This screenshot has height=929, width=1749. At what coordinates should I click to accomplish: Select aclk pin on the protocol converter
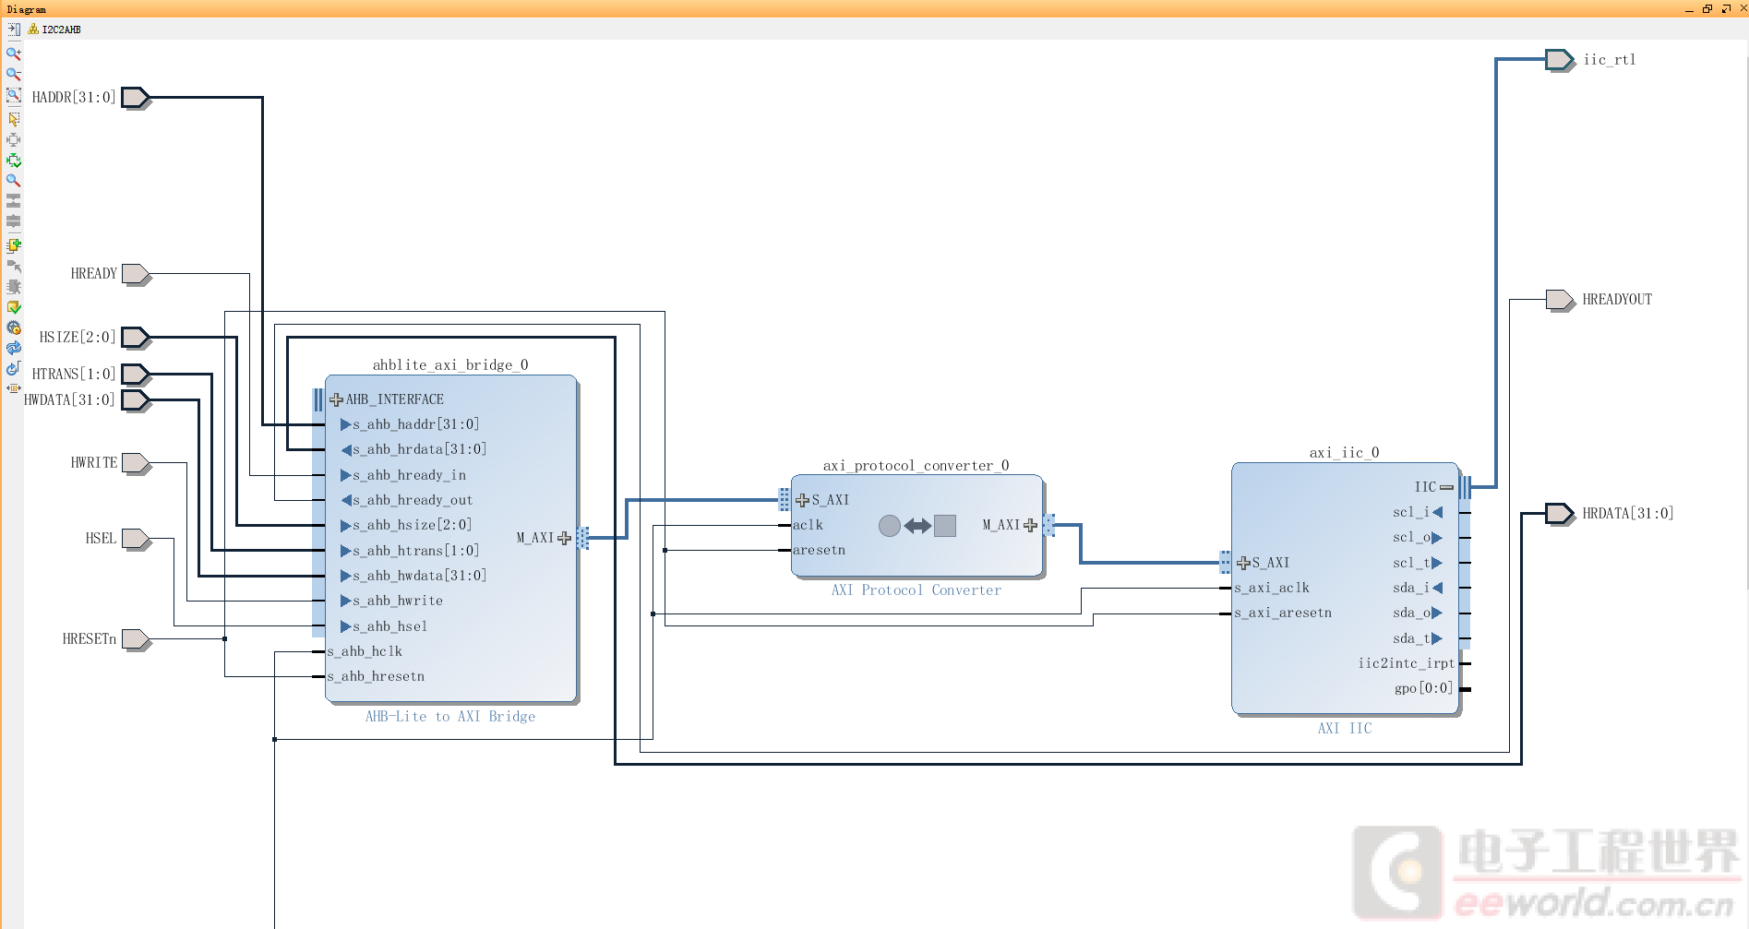click(808, 525)
